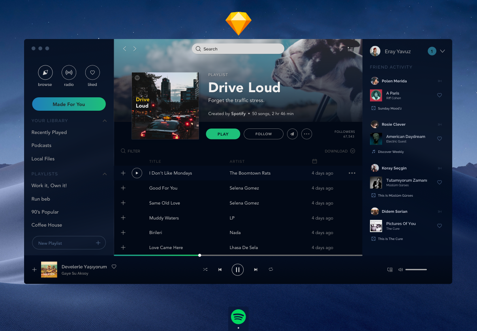
Task: Click the green PLAY button
Action: (x=223, y=134)
